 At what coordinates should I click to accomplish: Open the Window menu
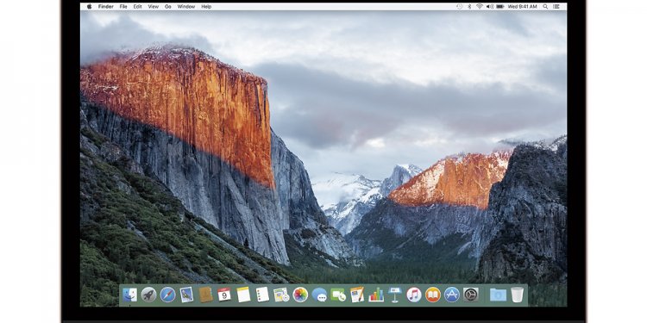pos(186,7)
